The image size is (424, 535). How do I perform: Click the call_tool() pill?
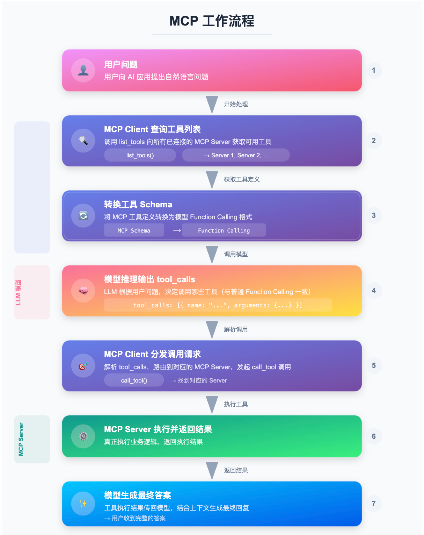point(134,380)
